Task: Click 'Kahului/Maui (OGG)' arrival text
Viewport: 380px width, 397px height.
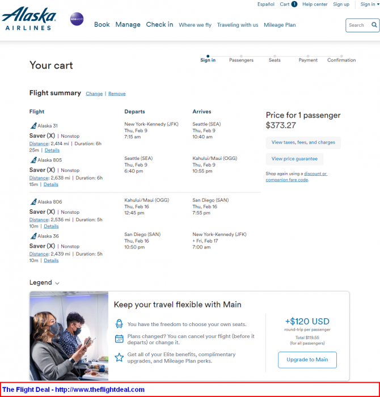Action: (215, 158)
